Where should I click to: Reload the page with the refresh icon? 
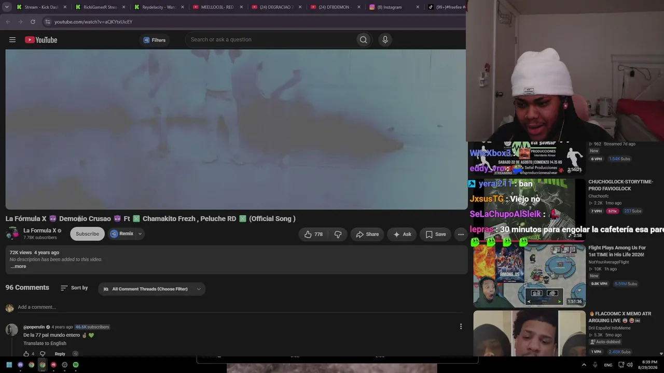(33, 22)
